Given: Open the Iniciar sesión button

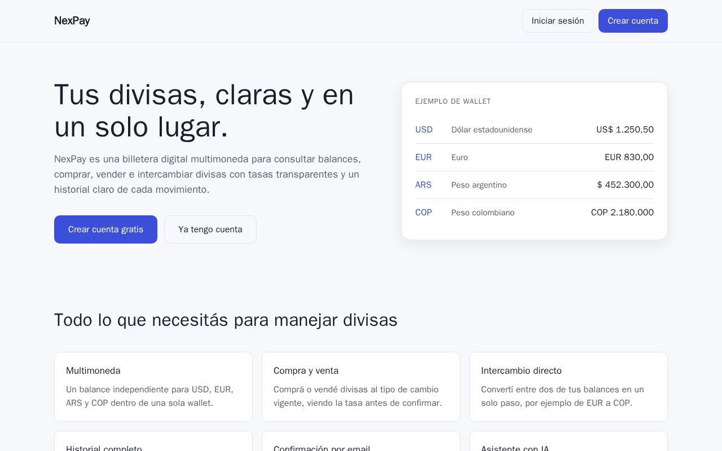Looking at the screenshot, I should pos(558,21).
